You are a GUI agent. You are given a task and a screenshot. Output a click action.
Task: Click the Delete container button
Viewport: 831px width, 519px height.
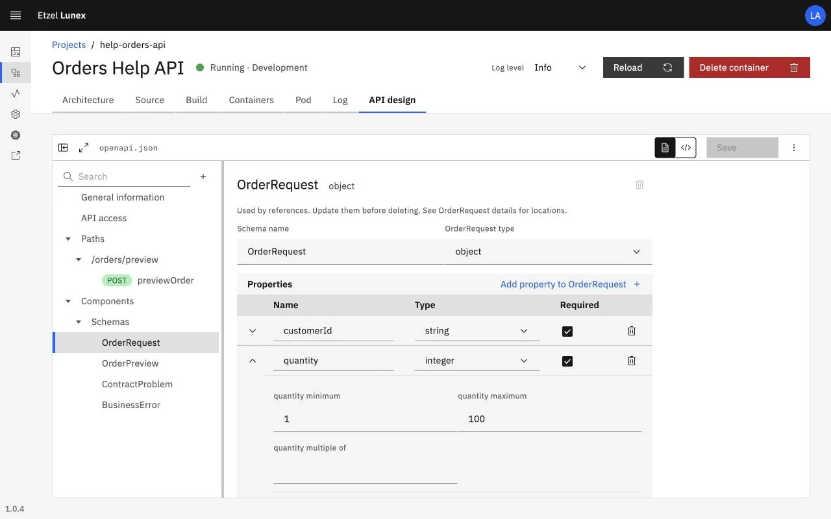coord(749,67)
